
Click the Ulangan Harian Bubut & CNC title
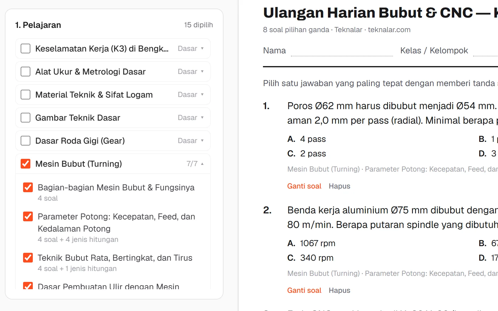pos(380,13)
